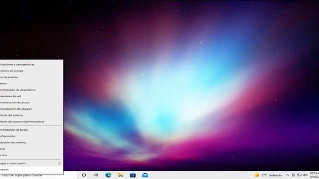Open the volume speaker tray icon

(305, 175)
